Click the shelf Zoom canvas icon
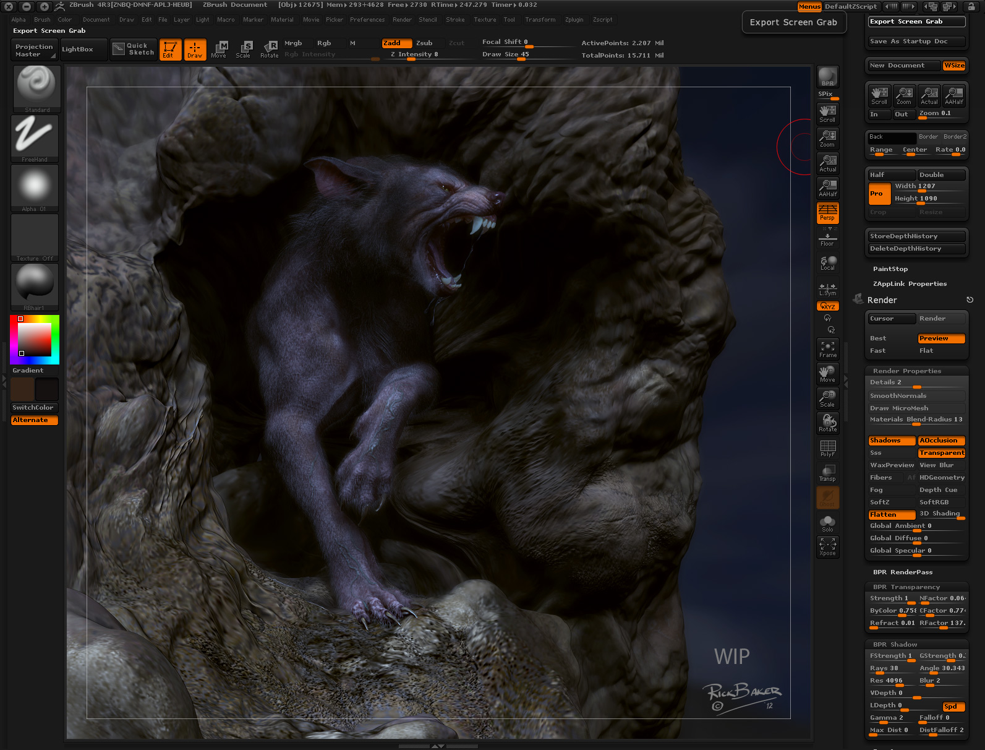 point(827,139)
